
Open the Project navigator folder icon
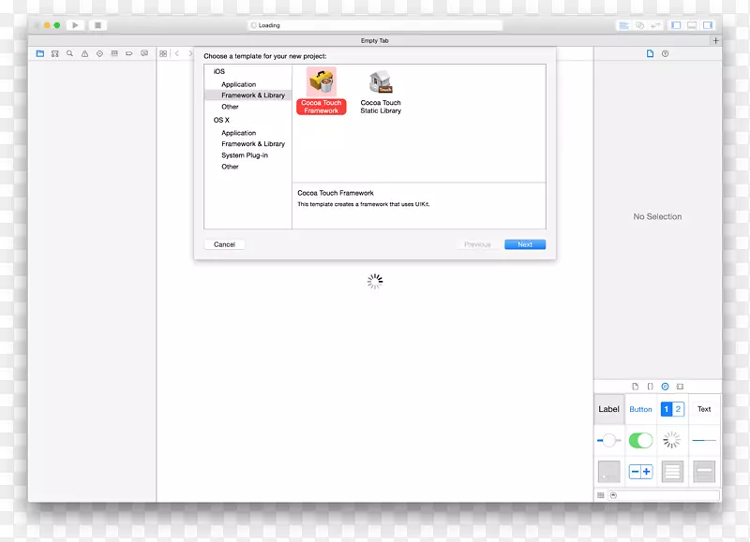click(x=40, y=54)
